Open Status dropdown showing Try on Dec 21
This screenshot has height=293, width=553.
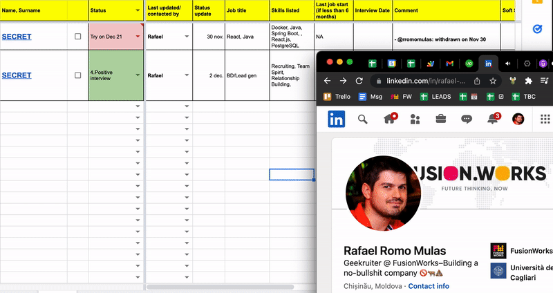point(138,37)
